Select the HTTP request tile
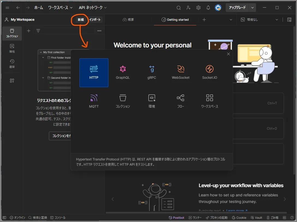The image size is (297, 222). 94,72
